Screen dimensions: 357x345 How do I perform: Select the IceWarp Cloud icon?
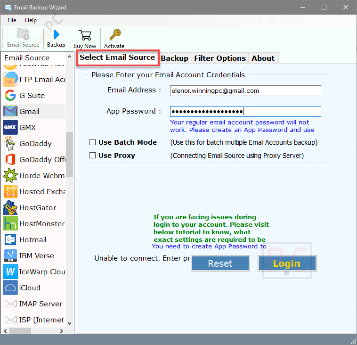(10, 271)
